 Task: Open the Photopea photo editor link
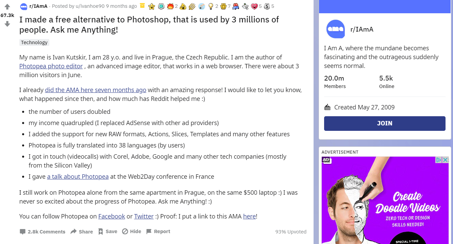51,66
